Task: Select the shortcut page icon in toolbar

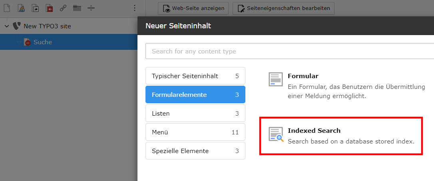Action: [36, 8]
